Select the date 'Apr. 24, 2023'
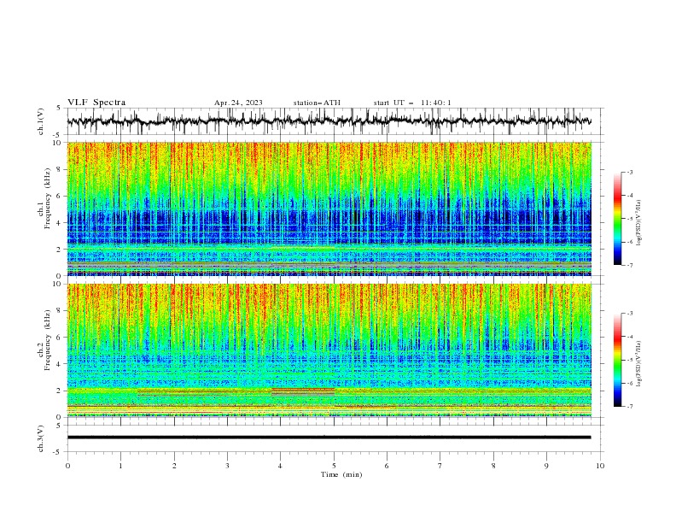 238,103
